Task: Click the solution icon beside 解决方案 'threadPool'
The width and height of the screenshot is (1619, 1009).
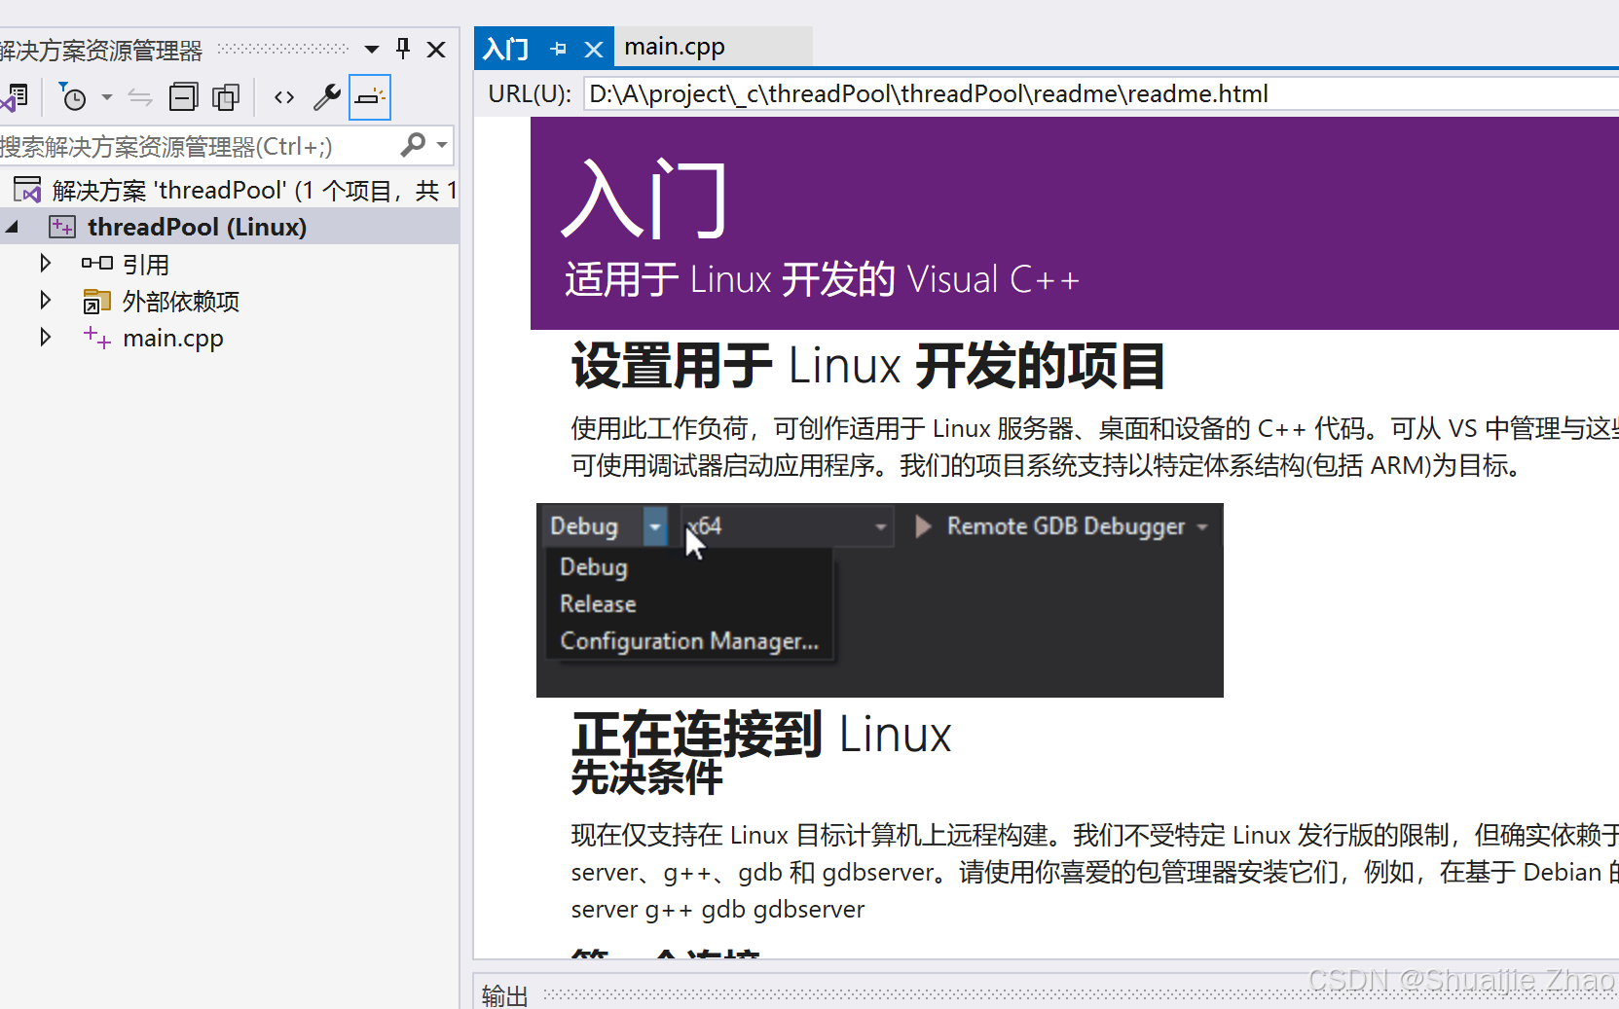Action: tap(27, 190)
